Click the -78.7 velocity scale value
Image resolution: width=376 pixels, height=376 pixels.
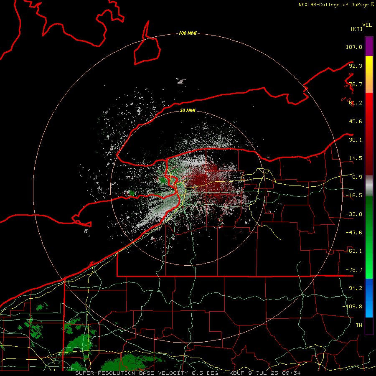click(x=354, y=270)
